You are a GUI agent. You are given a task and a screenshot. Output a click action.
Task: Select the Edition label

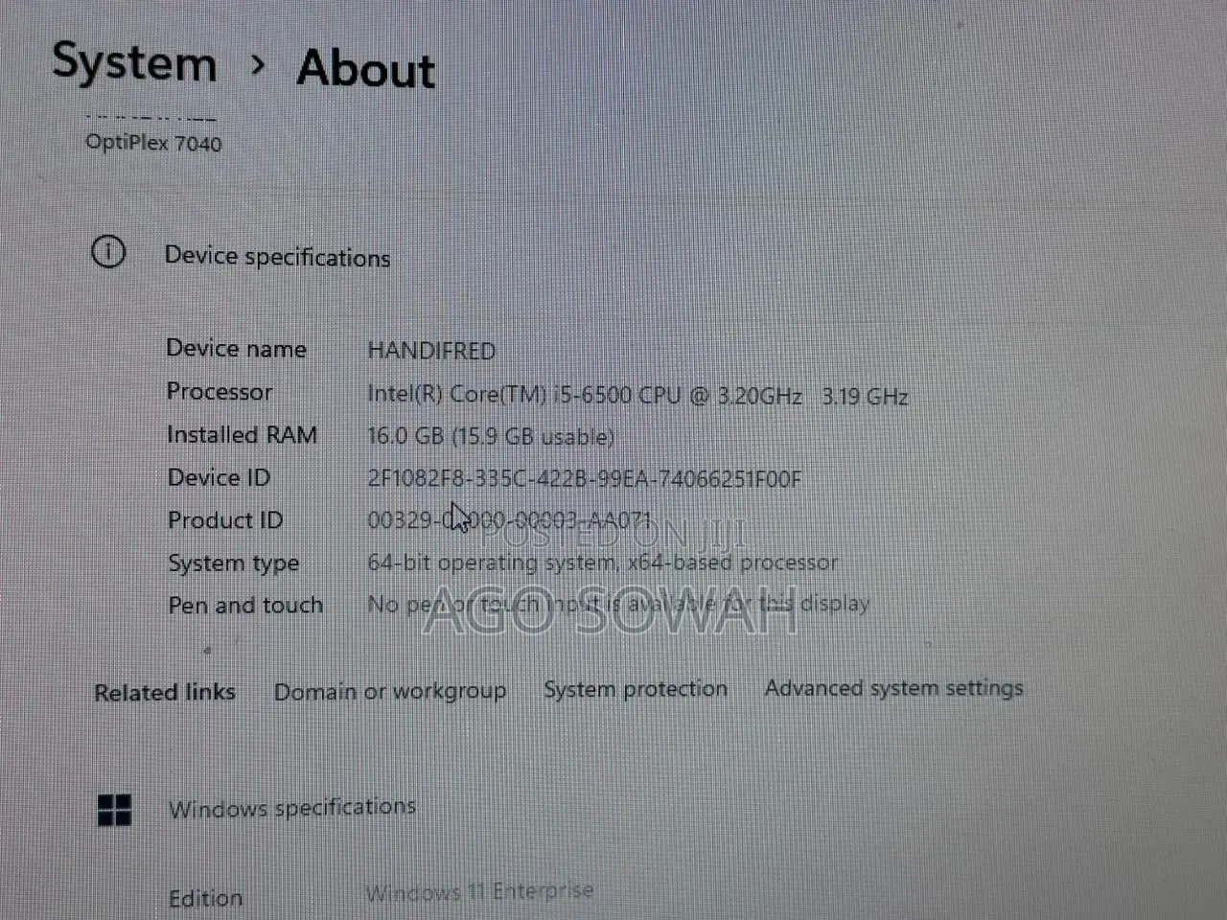pos(205,898)
